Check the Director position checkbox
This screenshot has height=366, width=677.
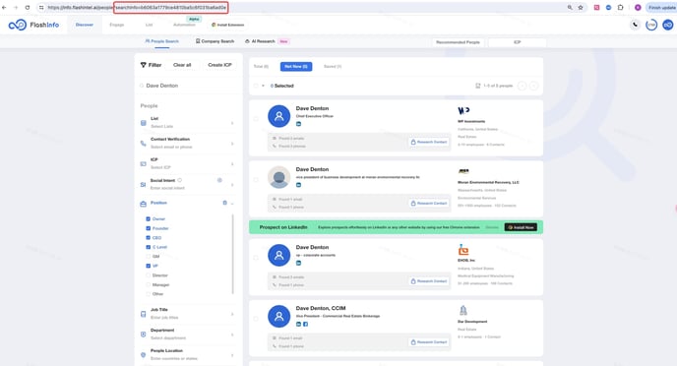coord(148,275)
